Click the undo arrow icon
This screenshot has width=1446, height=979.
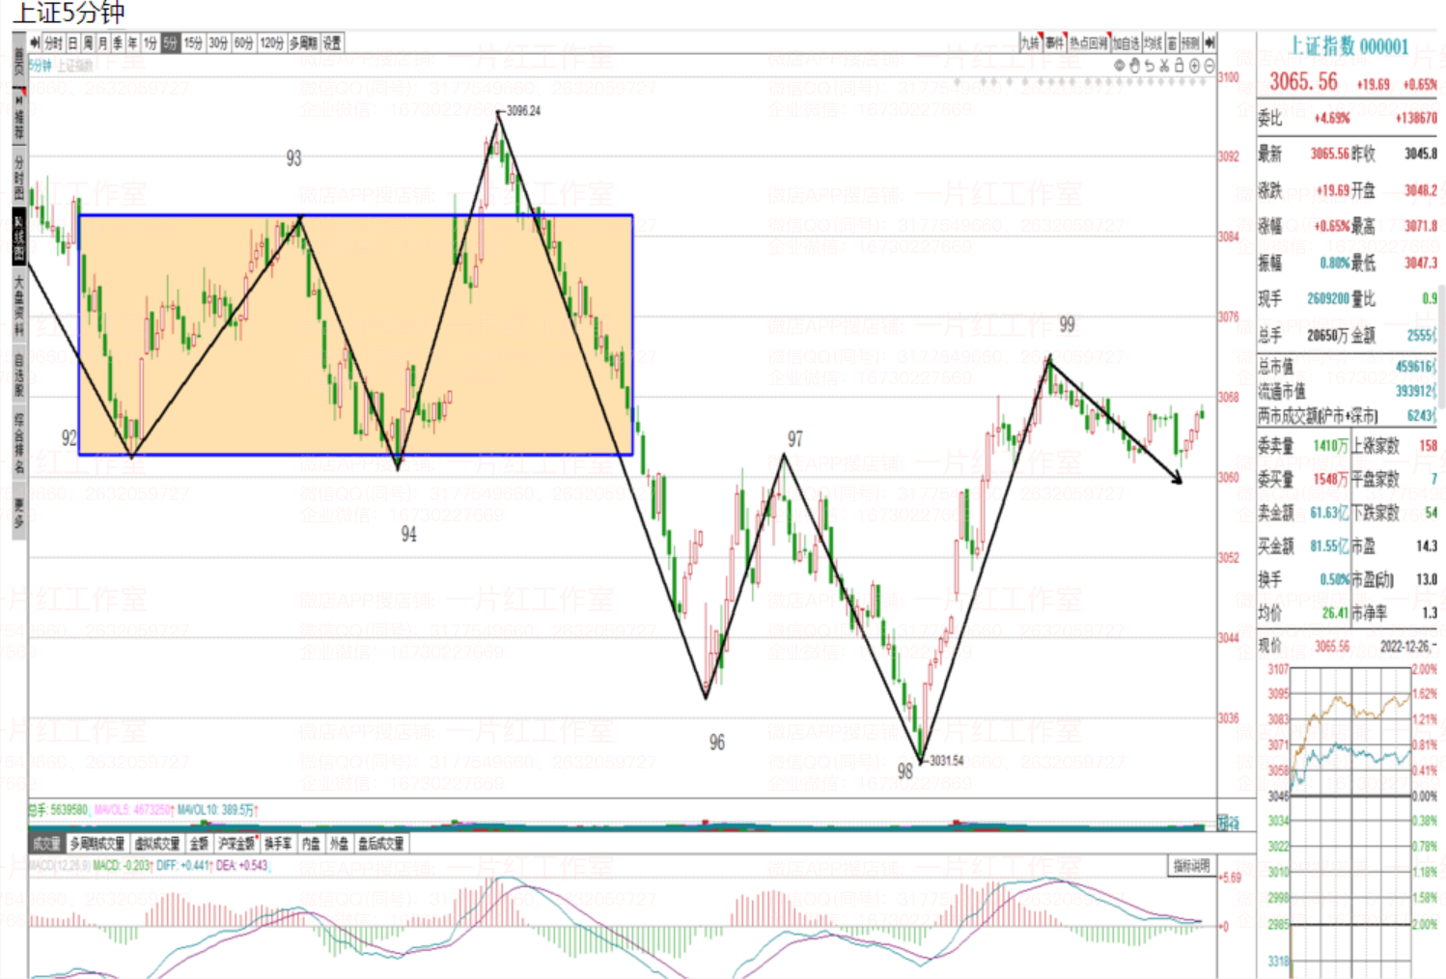pos(1149,66)
